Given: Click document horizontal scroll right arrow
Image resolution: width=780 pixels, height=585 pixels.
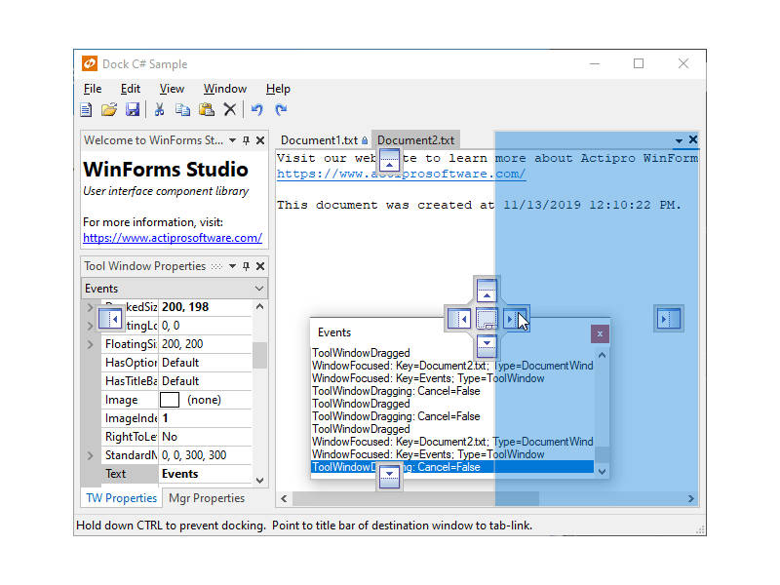Looking at the screenshot, I should pyautogui.click(x=691, y=498).
